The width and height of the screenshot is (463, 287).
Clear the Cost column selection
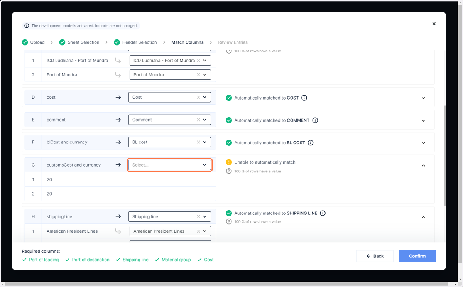tap(199, 97)
